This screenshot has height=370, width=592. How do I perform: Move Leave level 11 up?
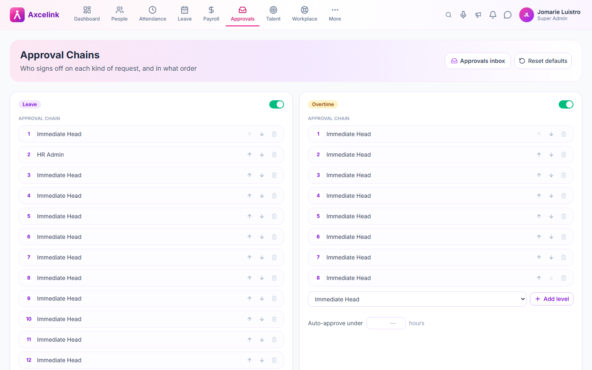(250, 340)
